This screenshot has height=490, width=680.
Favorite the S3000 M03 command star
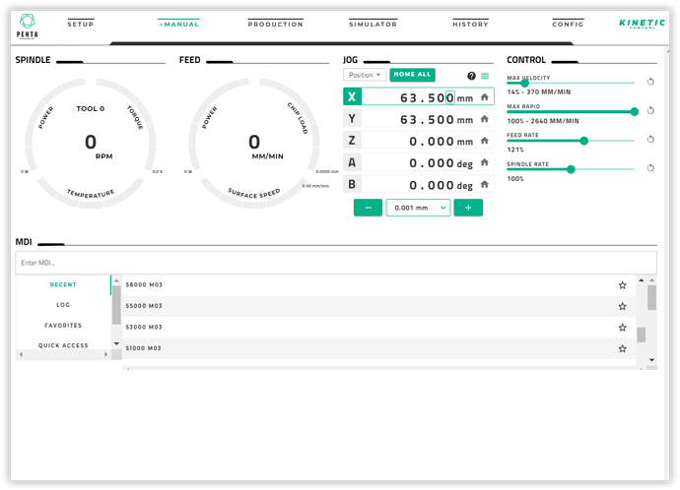tap(622, 328)
